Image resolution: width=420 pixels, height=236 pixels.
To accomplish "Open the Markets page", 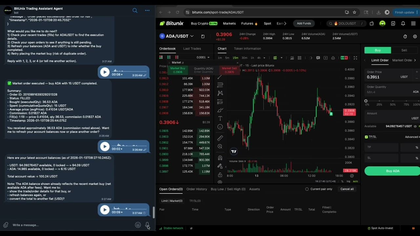I will 229,23.
